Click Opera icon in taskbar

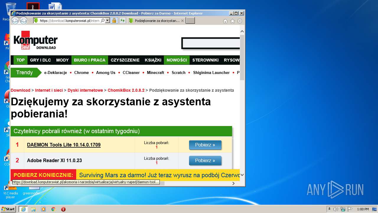point(63,209)
